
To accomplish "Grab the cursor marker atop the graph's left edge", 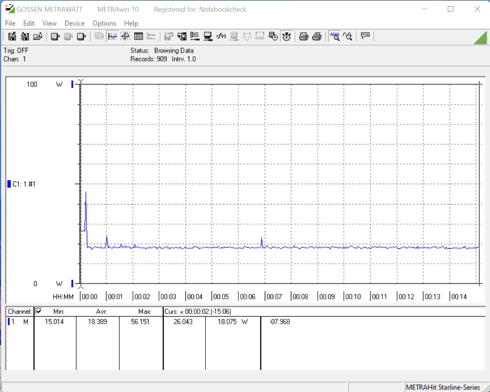I will click(x=80, y=81).
